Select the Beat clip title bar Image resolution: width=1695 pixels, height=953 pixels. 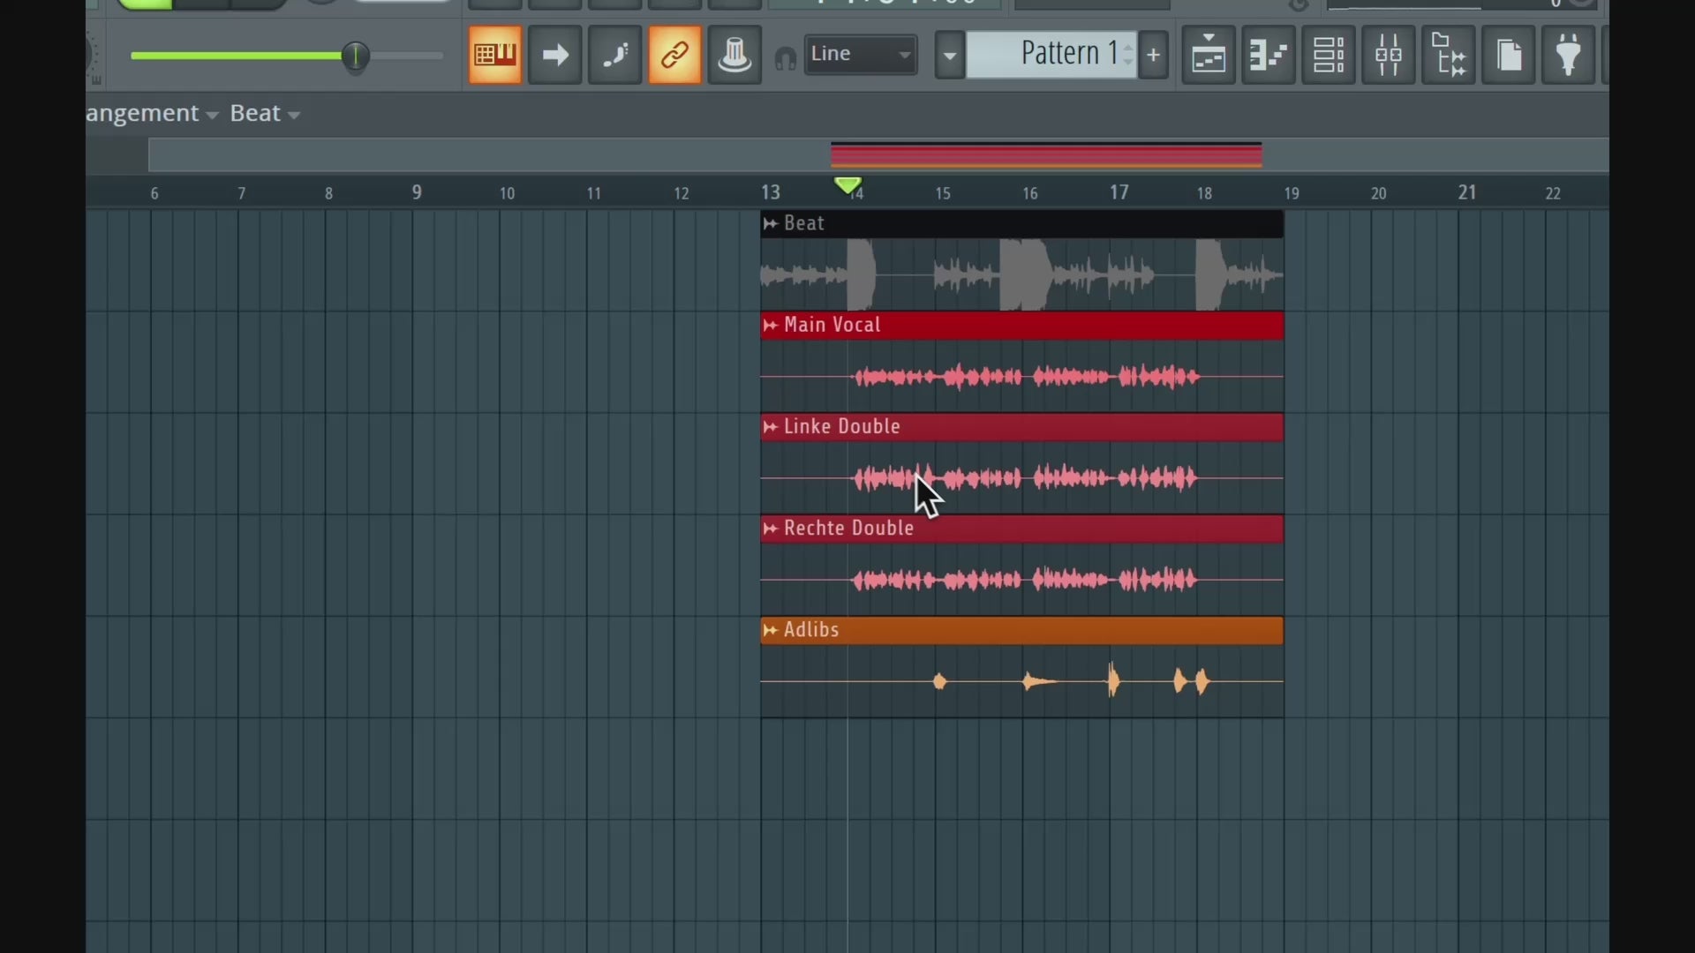click(x=1022, y=224)
